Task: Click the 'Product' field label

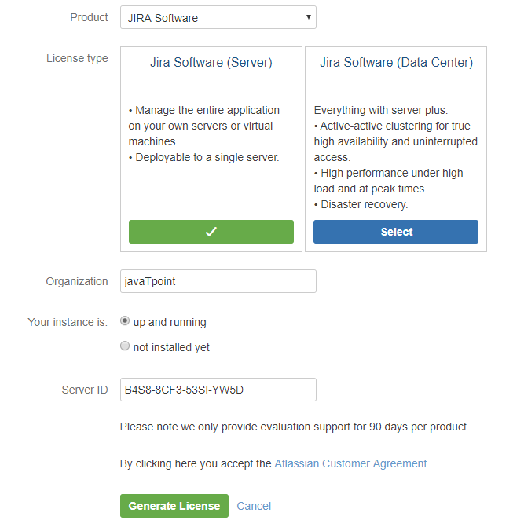Action: click(x=89, y=17)
